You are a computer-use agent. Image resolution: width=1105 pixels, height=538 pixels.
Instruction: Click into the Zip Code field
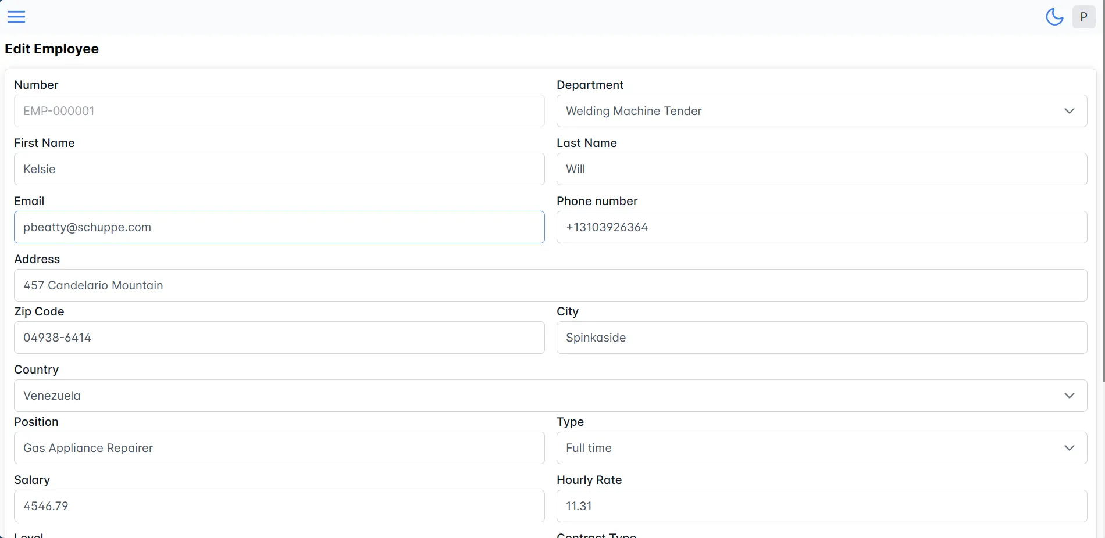279,338
